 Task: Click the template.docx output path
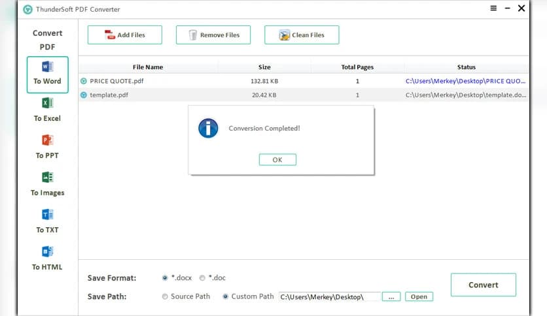[x=466, y=95]
